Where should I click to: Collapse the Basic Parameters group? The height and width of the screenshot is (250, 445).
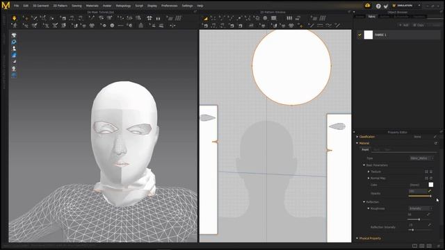(364, 165)
